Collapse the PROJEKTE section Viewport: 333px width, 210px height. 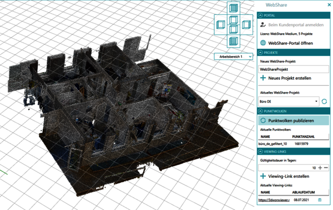[260, 53]
